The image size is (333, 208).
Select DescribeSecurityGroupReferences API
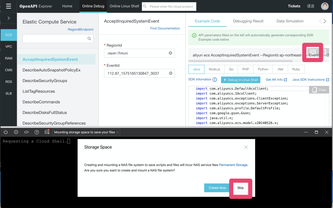(54, 123)
